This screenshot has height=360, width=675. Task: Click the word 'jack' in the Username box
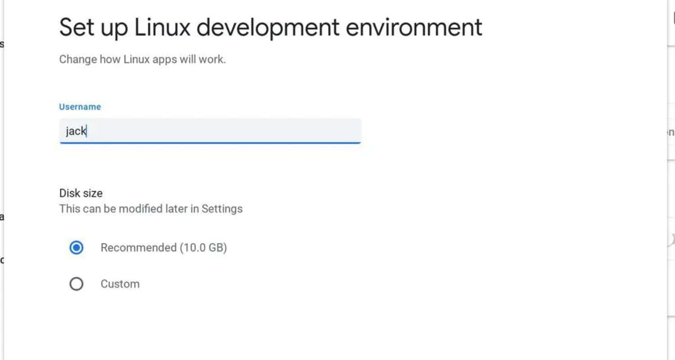click(76, 131)
